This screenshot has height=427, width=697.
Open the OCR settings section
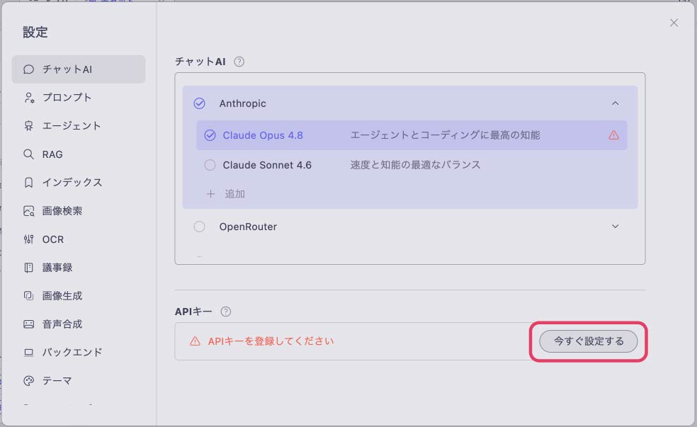point(79,239)
